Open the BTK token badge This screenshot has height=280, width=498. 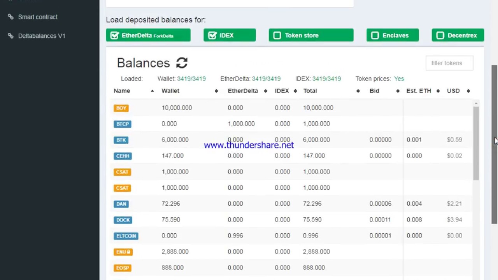click(x=121, y=140)
